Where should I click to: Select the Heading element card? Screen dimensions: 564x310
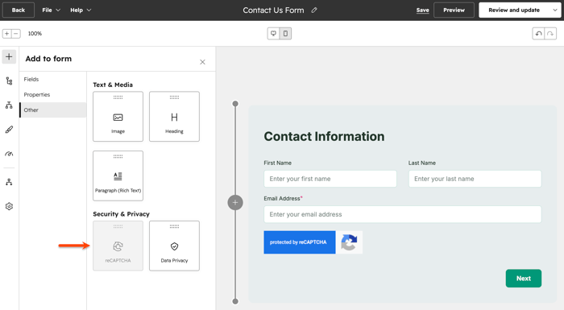coord(175,117)
